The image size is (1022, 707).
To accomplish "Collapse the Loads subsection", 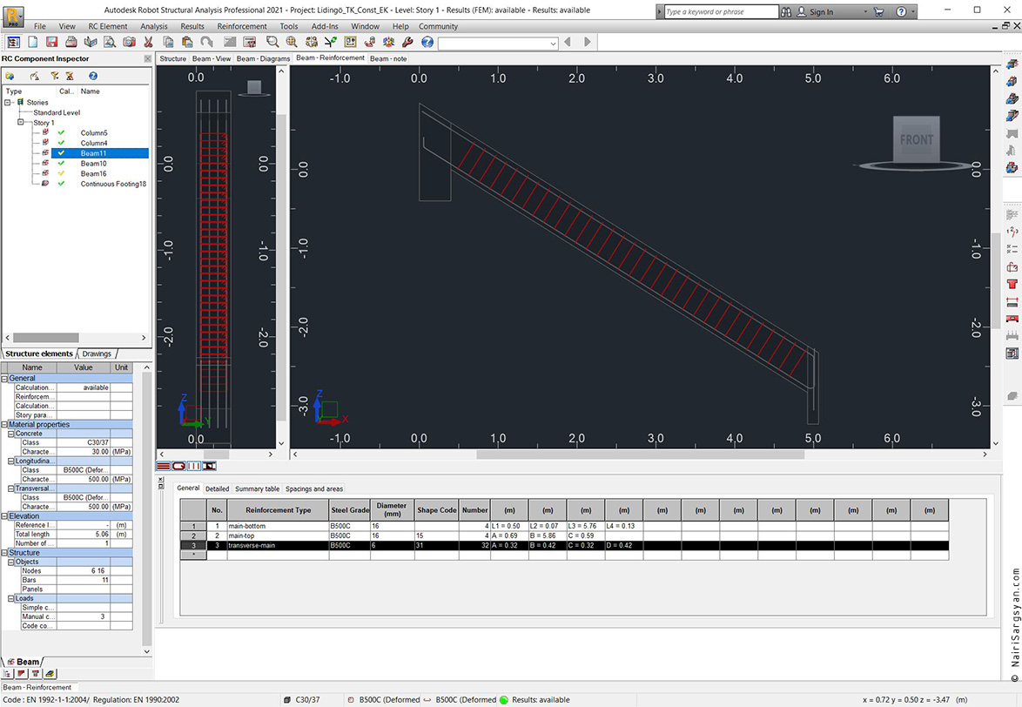I will pos(11,598).
